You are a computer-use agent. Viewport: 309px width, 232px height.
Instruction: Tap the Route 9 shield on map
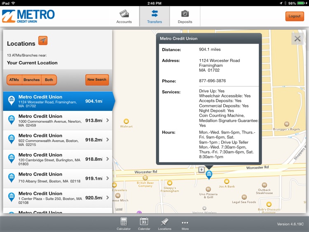coord(201,169)
